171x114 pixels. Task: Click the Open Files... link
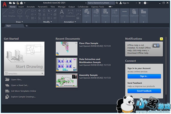[17, 80]
